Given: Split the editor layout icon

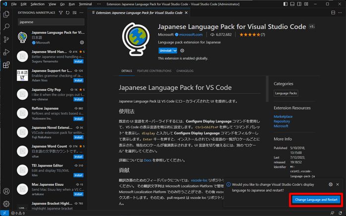Looking at the screenshot, I should tap(333, 13).
